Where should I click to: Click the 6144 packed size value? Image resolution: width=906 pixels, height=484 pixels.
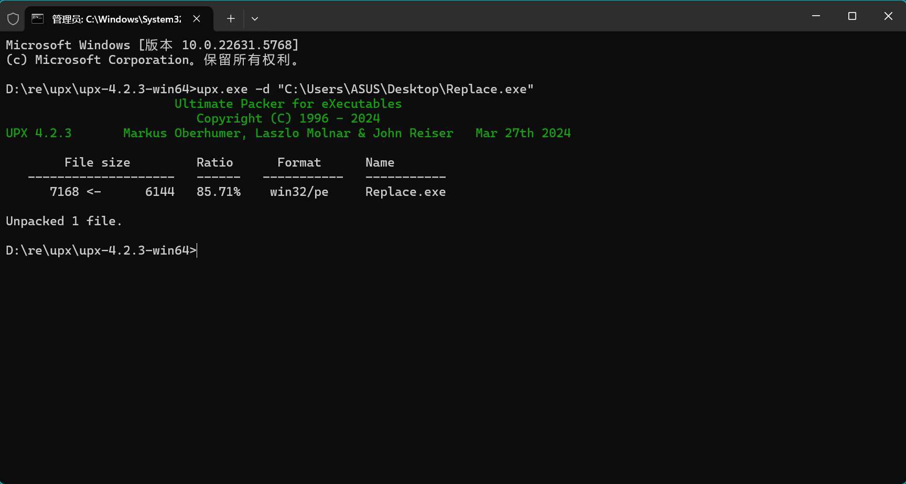point(160,192)
